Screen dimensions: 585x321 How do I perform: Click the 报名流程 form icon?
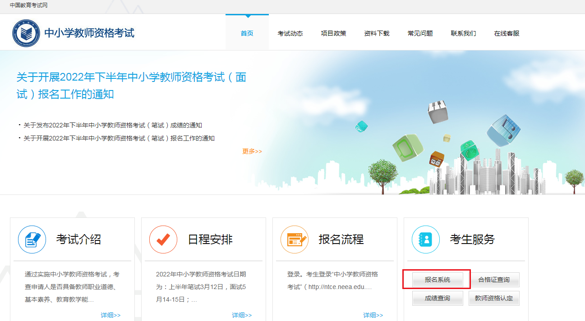click(294, 240)
